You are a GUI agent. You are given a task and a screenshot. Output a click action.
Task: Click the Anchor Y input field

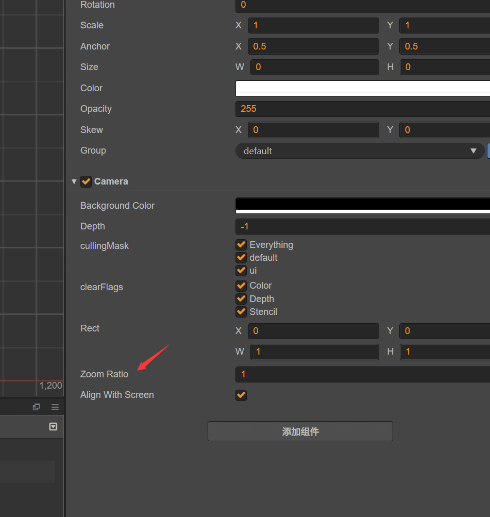(x=445, y=46)
